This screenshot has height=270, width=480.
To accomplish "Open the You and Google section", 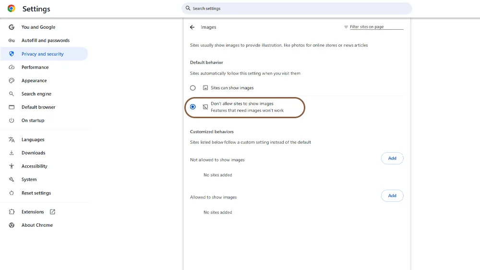I will click(38, 27).
